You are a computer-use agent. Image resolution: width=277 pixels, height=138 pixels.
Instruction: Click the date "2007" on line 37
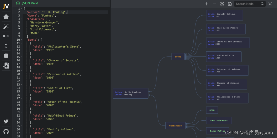[50, 133]
